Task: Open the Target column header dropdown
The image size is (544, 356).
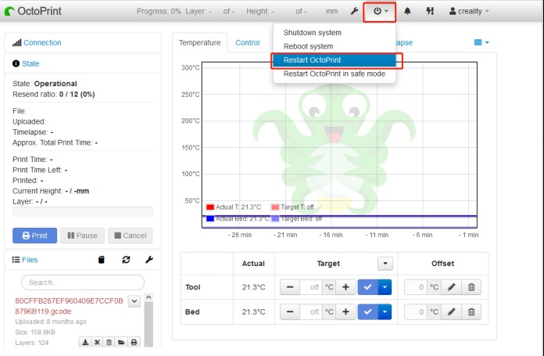Action: pos(385,264)
